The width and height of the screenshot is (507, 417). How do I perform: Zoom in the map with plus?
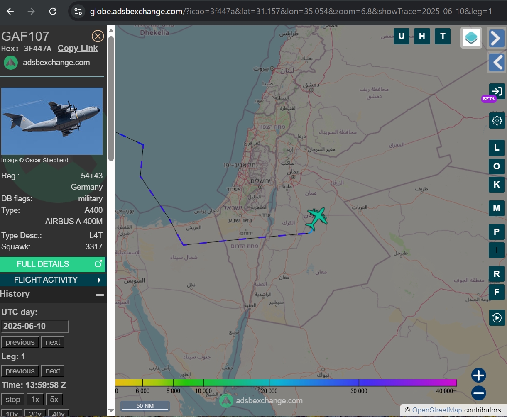(x=479, y=376)
